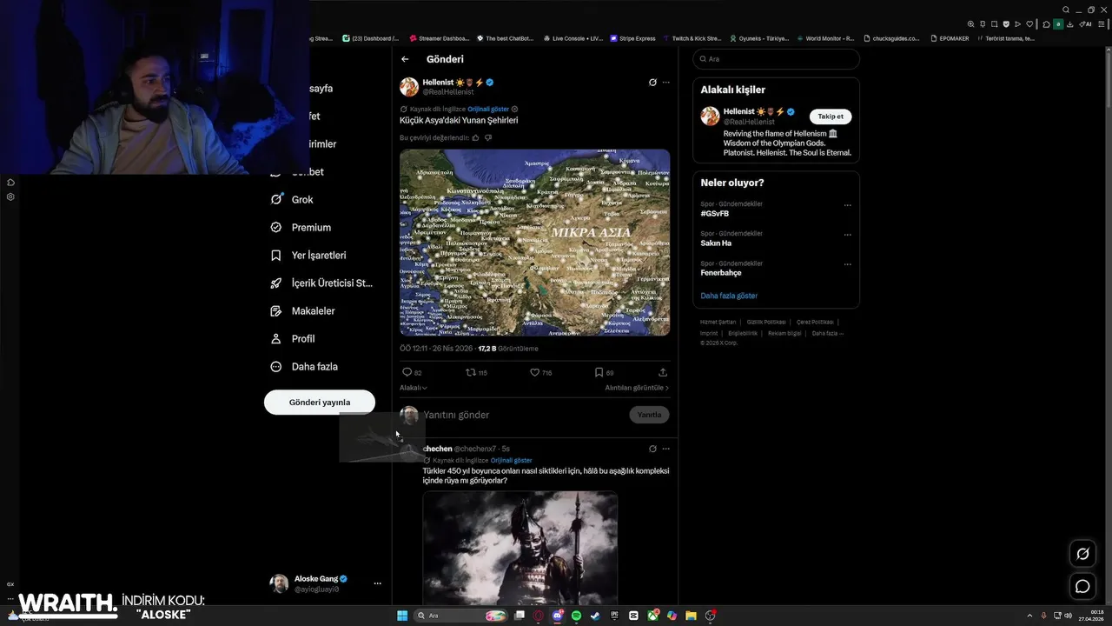This screenshot has width=1112, height=626.
Task: Open World Monitor bookmark
Action: [824, 38]
